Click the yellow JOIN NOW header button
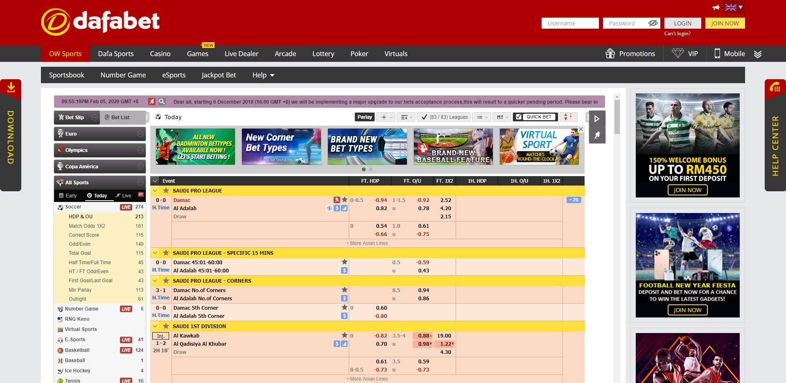 tap(725, 23)
